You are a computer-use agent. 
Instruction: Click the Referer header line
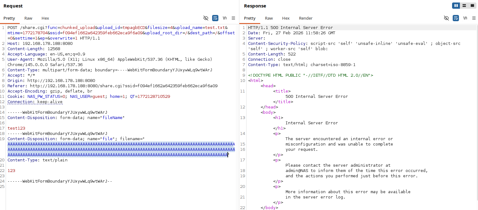[112, 86]
